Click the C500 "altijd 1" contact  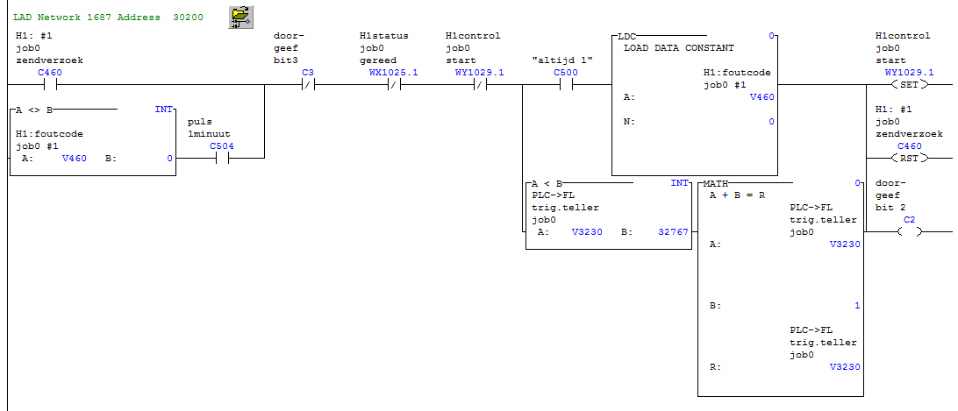pos(566,85)
